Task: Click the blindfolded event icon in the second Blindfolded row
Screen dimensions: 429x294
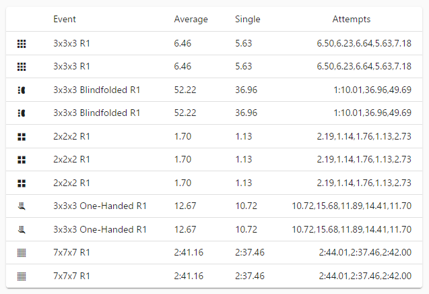Action: pyautogui.click(x=22, y=113)
